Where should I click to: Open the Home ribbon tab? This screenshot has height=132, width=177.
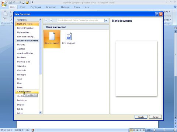pyautogui.click(x=13, y=7)
